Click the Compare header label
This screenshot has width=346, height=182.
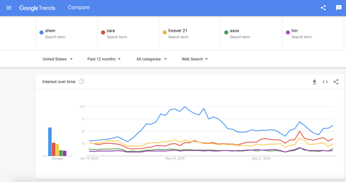(x=79, y=7)
